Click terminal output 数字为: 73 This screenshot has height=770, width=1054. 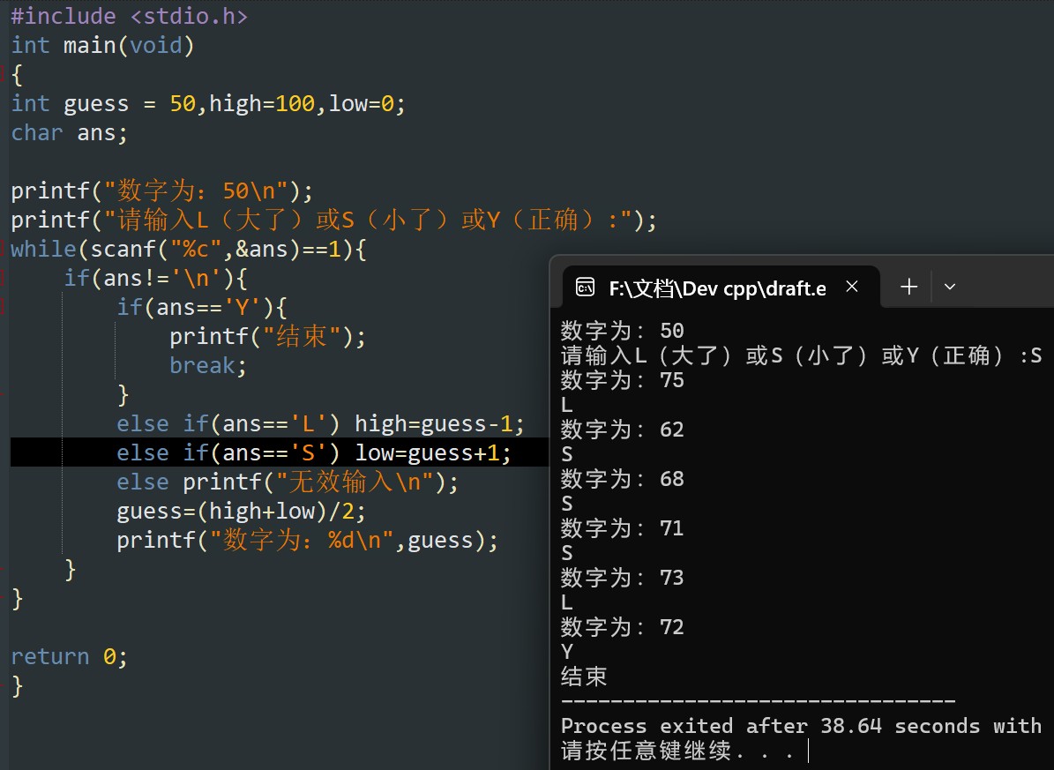(x=622, y=578)
